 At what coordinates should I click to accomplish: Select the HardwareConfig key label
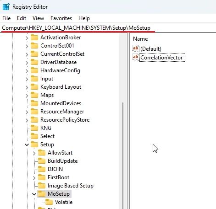pyautogui.click(x=60, y=70)
